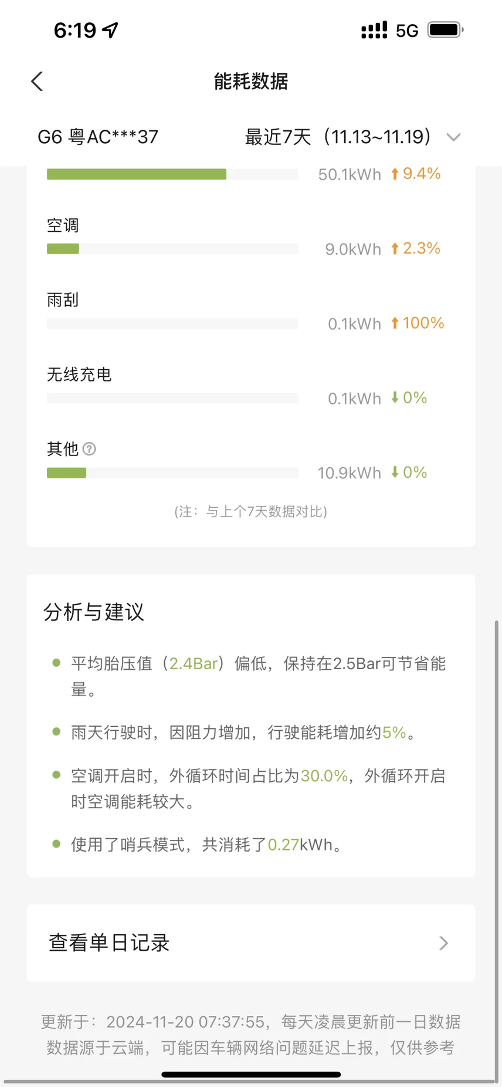Image resolution: width=502 pixels, height=1087 pixels.
Task: Tap the 雨刮 consumption row label
Action: tap(63, 300)
